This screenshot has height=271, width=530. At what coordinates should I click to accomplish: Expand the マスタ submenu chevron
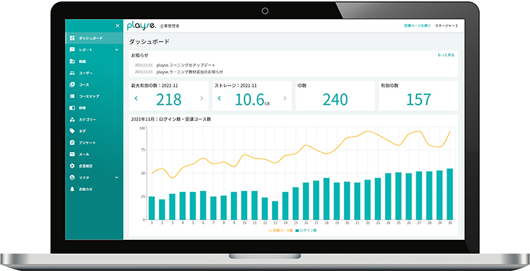click(x=117, y=178)
